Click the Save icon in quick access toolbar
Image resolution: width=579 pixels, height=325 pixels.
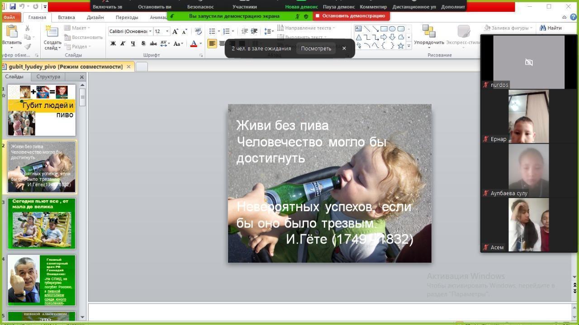point(13,6)
